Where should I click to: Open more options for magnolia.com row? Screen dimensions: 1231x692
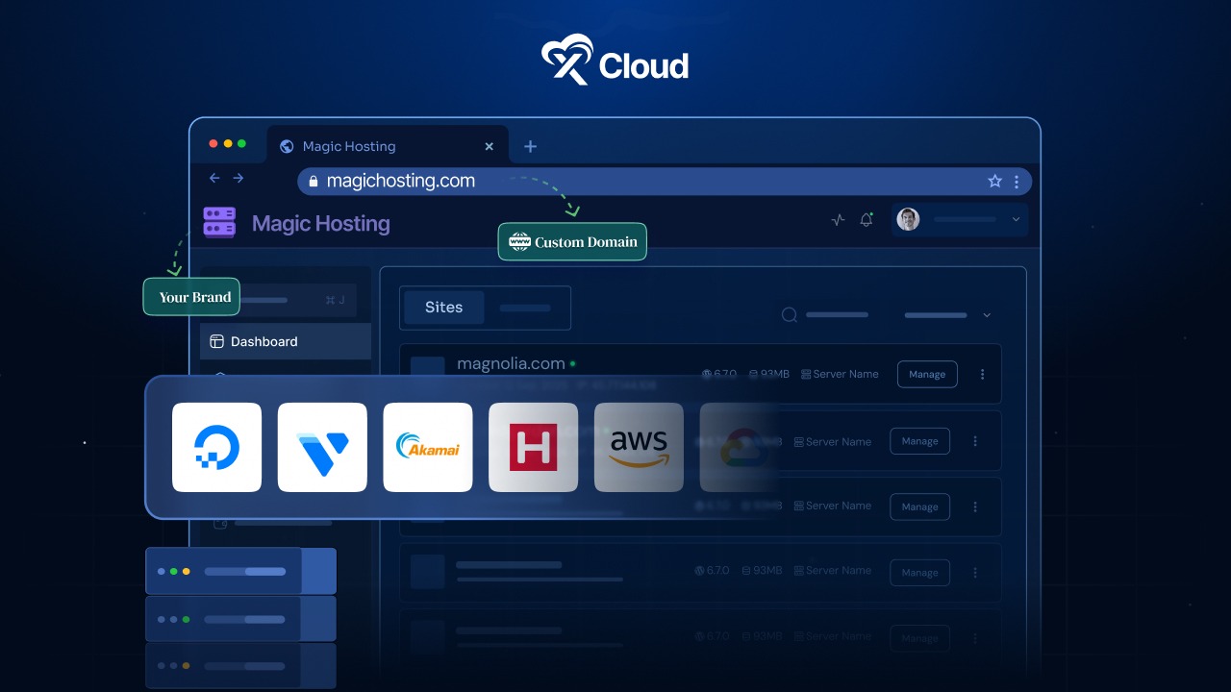pos(982,374)
